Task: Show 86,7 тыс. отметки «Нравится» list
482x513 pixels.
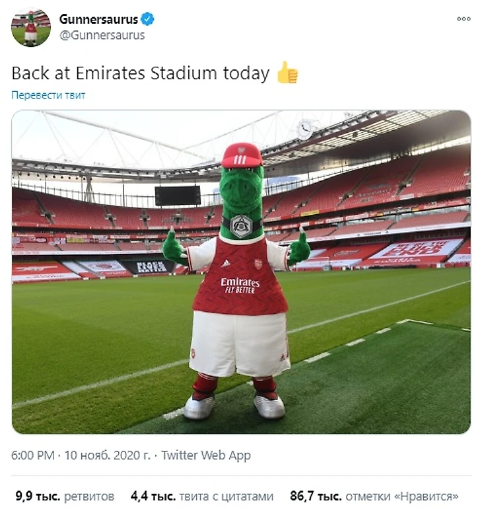Action: point(374,496)
